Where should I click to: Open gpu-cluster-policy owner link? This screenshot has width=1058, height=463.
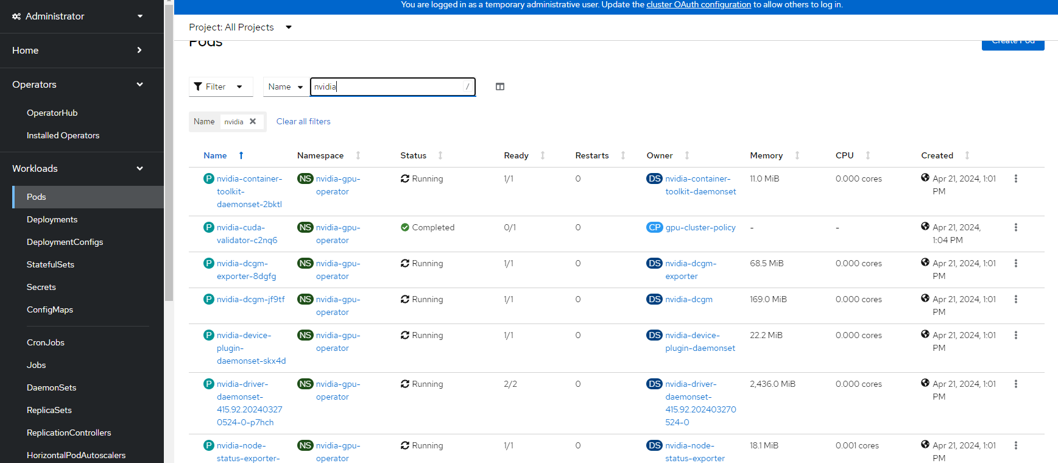click(700, 227)
